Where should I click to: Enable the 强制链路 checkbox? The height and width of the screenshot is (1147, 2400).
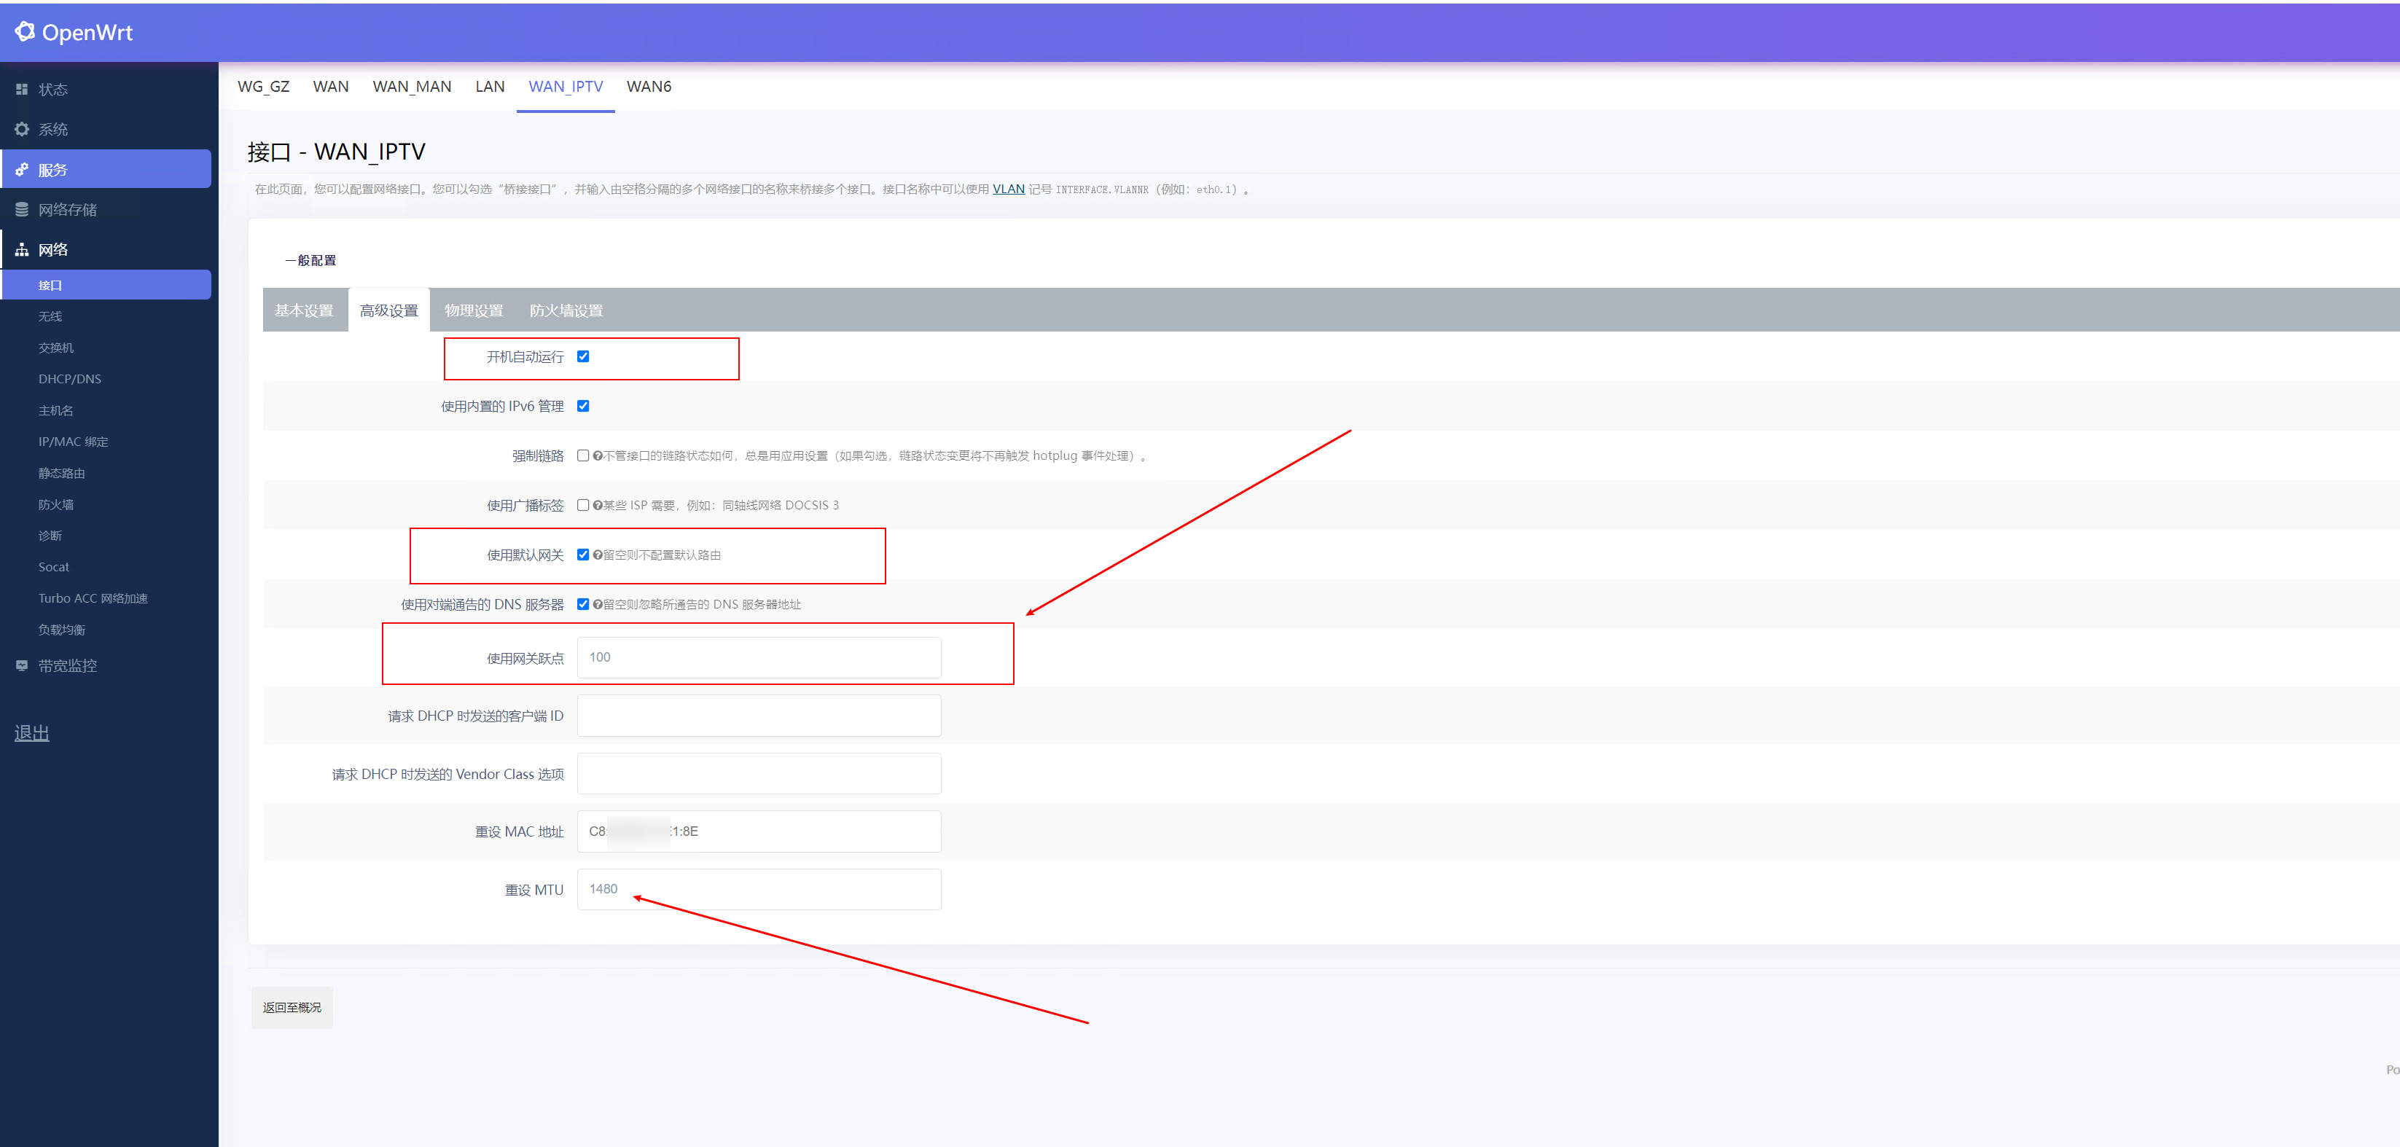[x=583, y=455]
